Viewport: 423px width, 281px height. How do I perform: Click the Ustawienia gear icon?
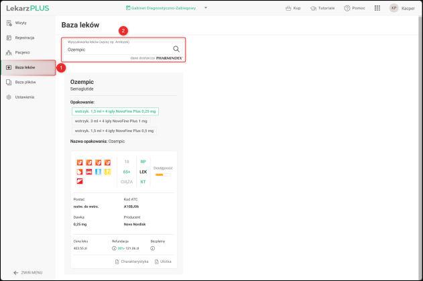coord(9,97)
